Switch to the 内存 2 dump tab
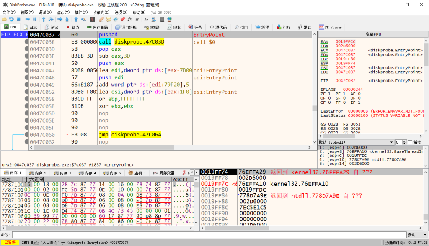The image size is (429, 246). point(37,173)
